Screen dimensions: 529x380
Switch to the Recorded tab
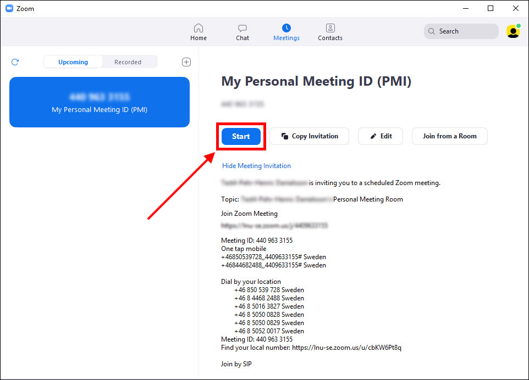click(x=128, y=62)
